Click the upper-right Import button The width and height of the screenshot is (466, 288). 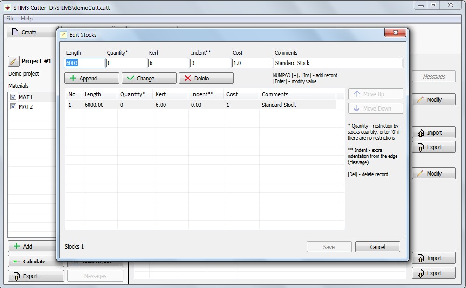pos(433,132)
